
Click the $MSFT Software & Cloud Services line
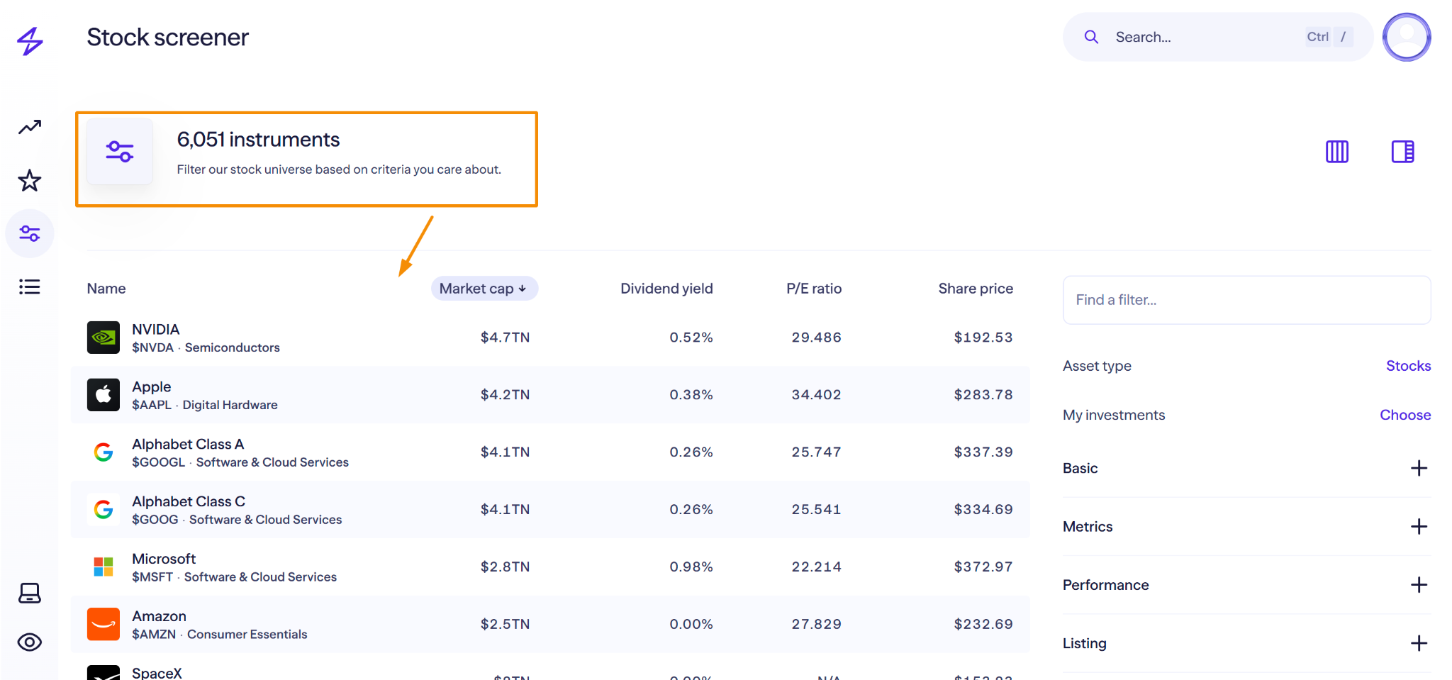(234, 577)
